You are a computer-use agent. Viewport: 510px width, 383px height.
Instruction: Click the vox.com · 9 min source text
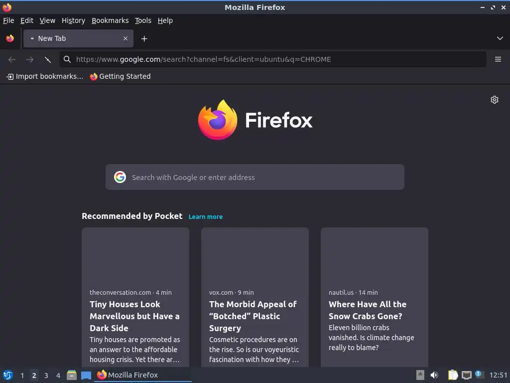tap(231, 292)
